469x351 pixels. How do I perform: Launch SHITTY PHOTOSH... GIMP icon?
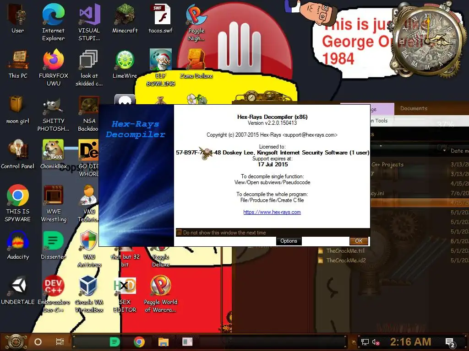53,113
